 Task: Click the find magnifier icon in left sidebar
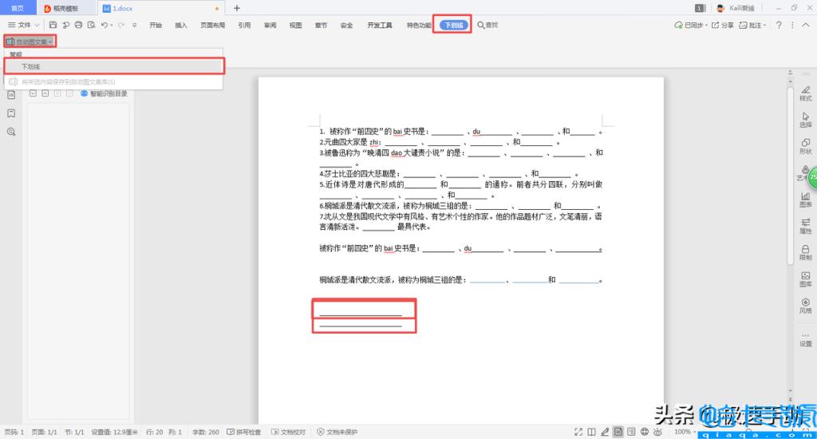[11, 132]
